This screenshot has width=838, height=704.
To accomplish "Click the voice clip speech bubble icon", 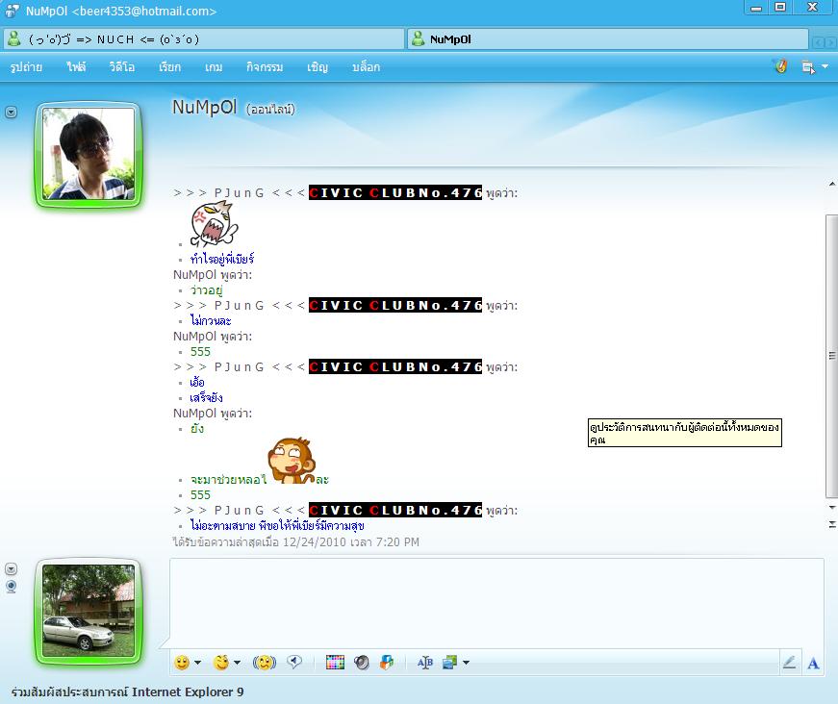I will [294, 663].
